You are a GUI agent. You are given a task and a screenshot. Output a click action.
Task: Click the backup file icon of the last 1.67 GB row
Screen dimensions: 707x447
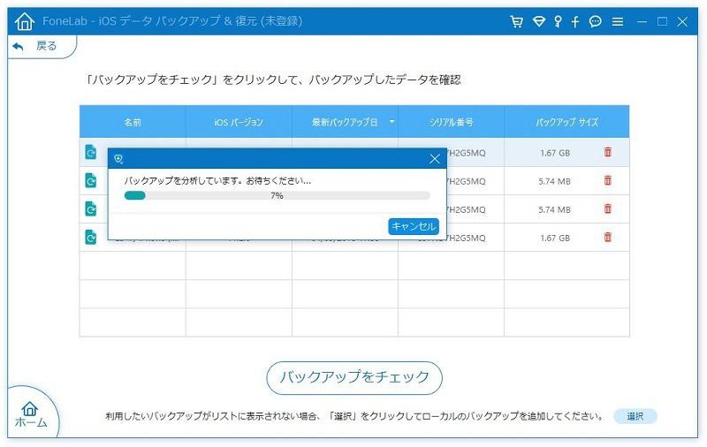pyautogui.click(x=91, y=237)
